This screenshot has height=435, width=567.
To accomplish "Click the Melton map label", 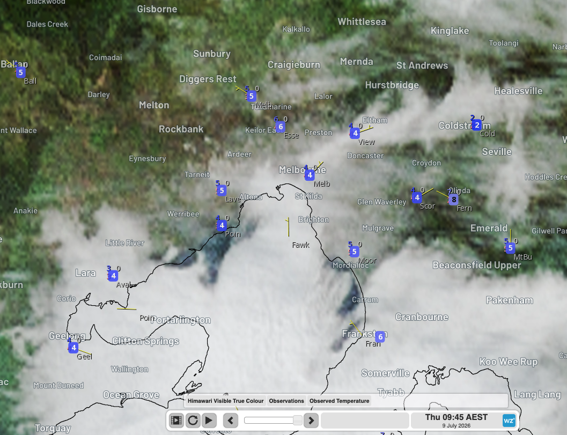I will [154, 105].
